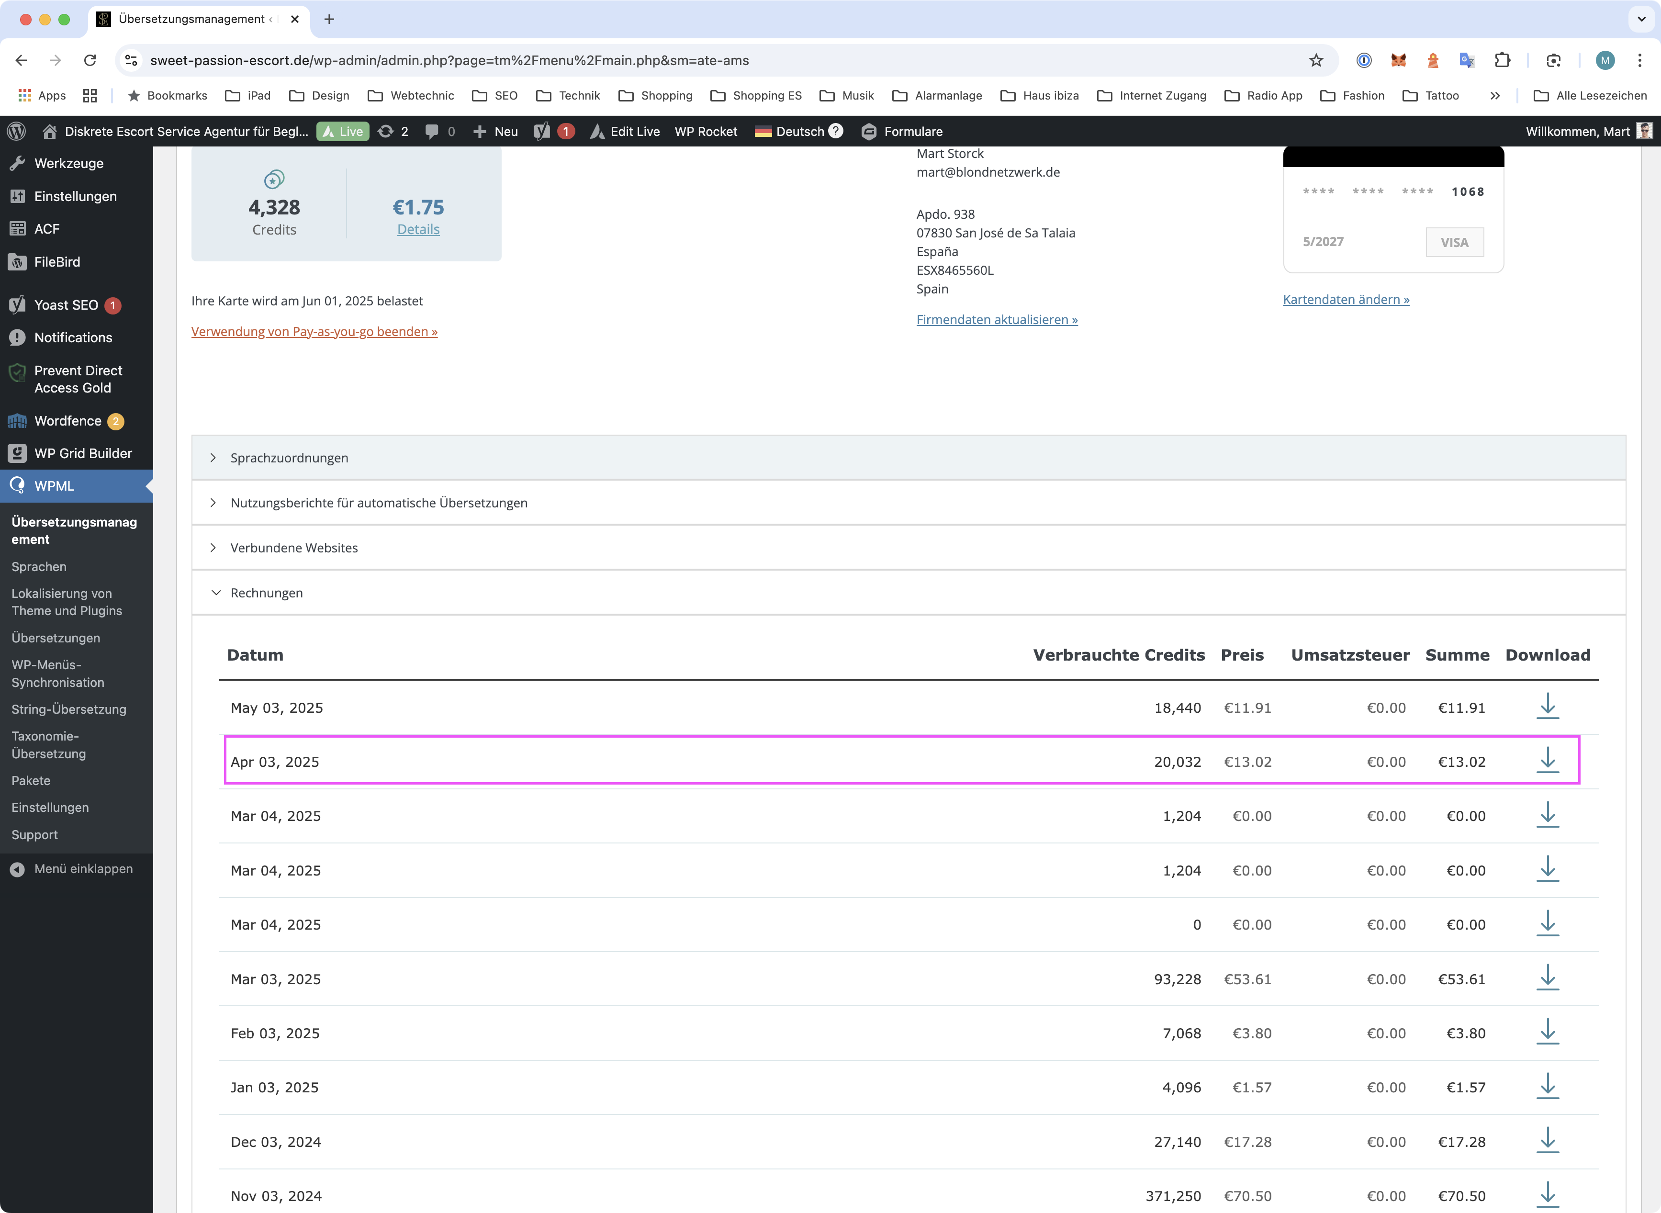Open the Google Translate extension

tap(1467, 60)
